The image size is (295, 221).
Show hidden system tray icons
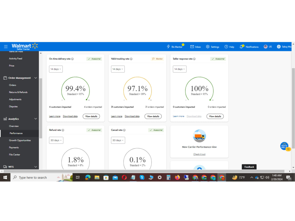tap(252, 177)
